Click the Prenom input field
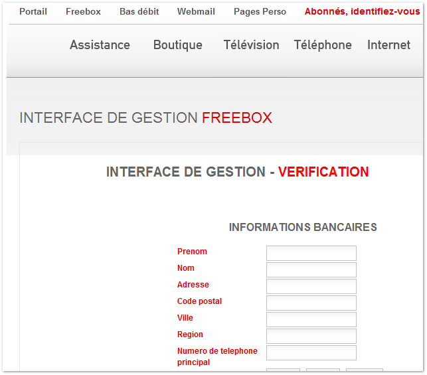This screenshot has width=427, height=375. click(311, 253)
